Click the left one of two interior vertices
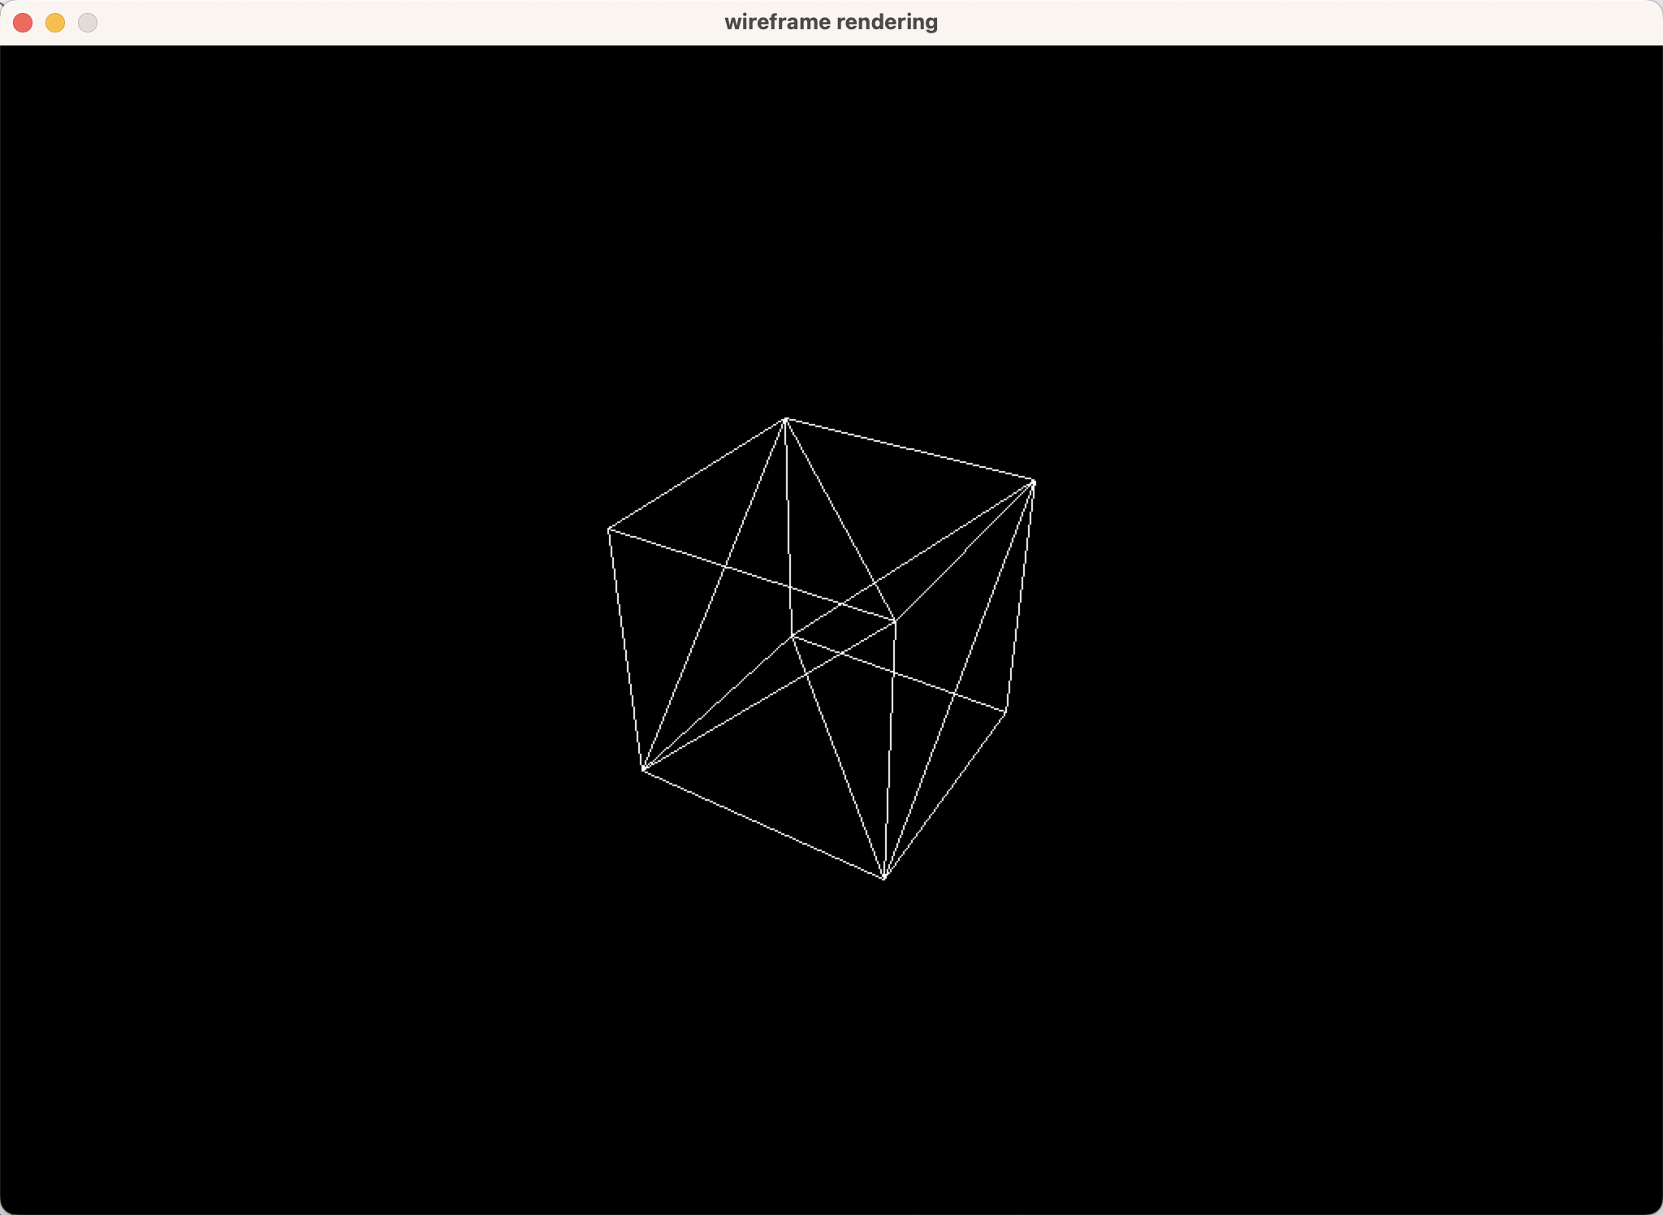The image size is (1663, 1215). click(792, 636)
